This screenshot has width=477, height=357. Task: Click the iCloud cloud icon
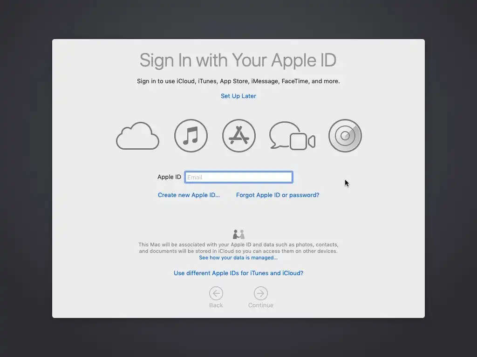point(137,136)
